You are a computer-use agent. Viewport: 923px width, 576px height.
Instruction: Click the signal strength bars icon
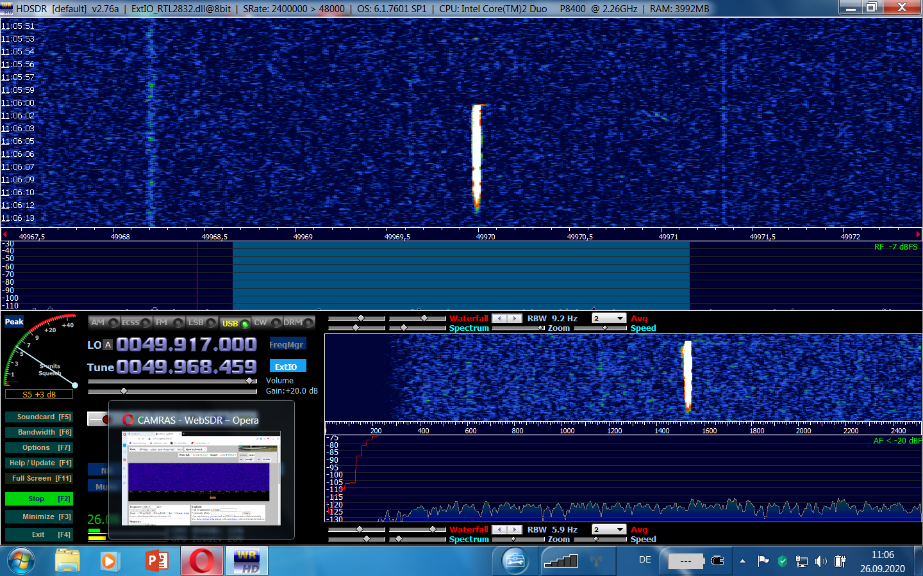point(561,561)
